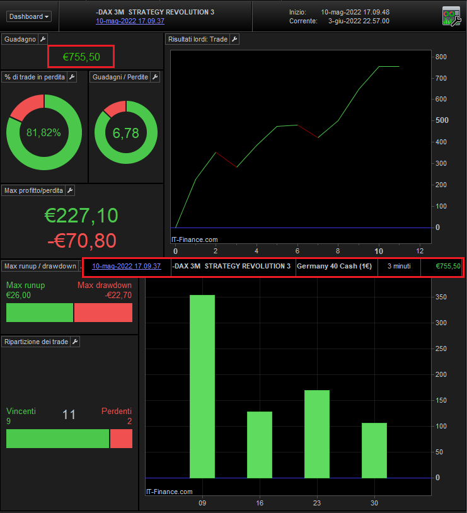Click the Max runup €26,00 text
Screen dimensions: 467x513
click(26, 290)
